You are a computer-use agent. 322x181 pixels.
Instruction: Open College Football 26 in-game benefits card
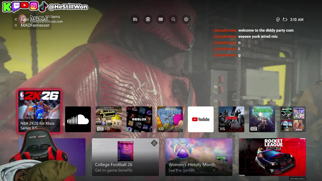[x=125, y=157]
